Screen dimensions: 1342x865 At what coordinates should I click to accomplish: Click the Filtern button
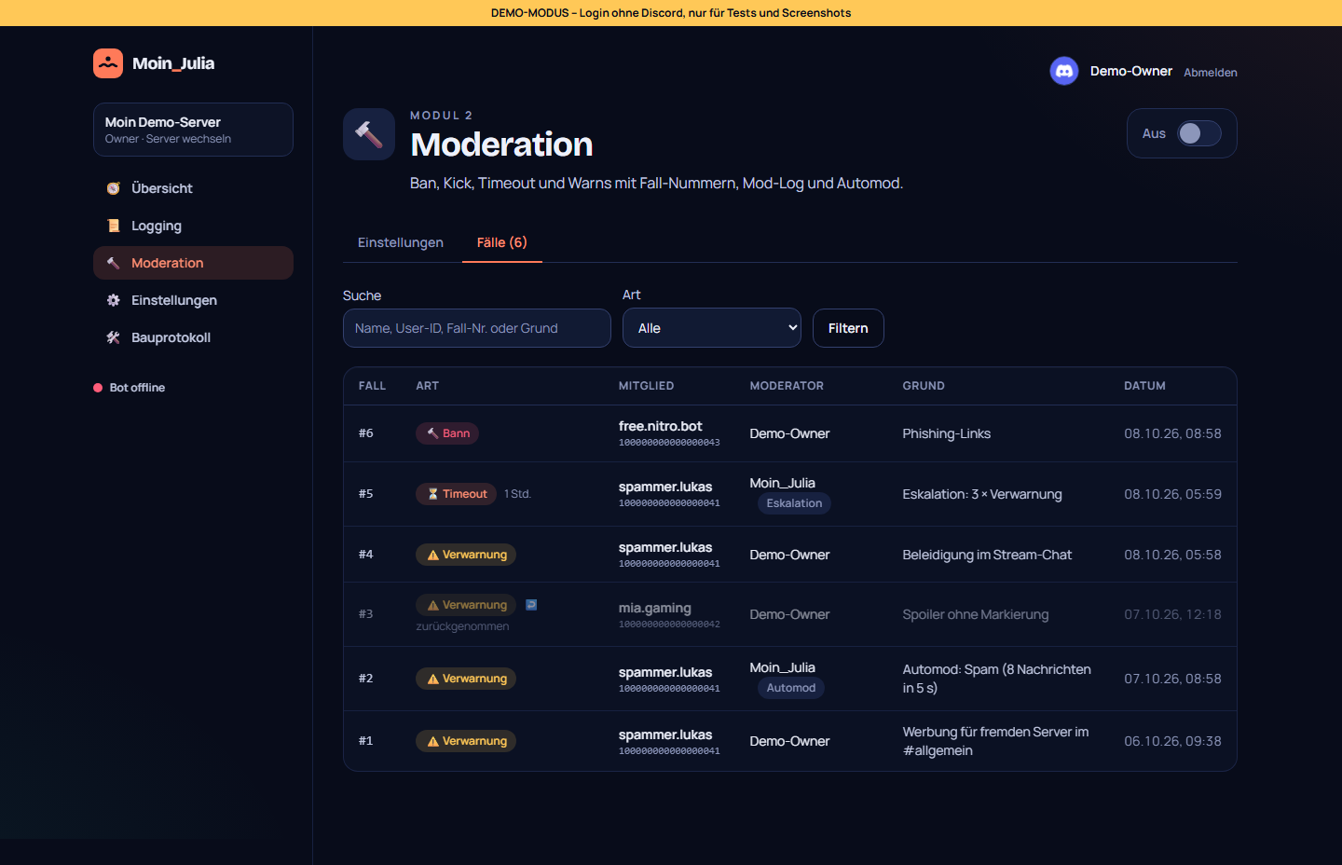click(x=848, y=328)
